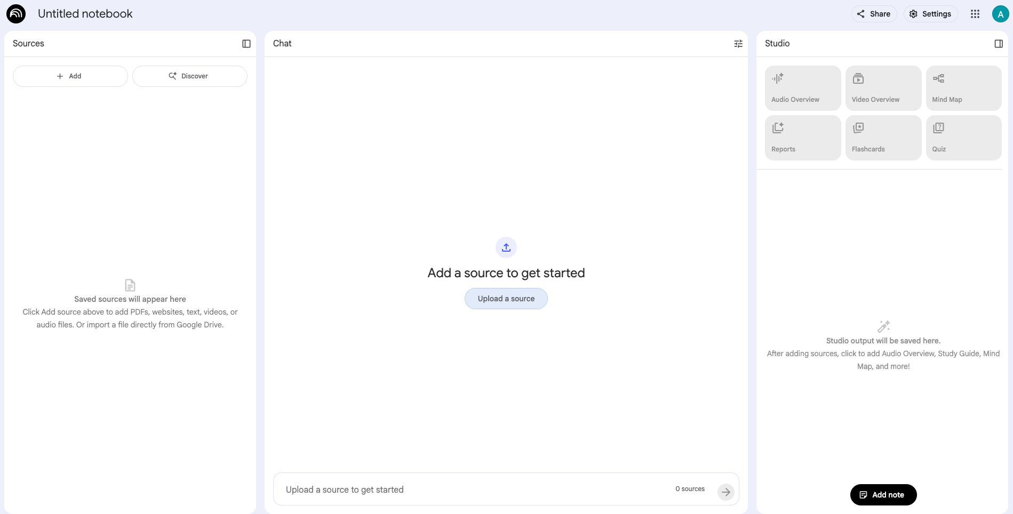Send the chat message

pyautogui.click(x=725, y=492)
